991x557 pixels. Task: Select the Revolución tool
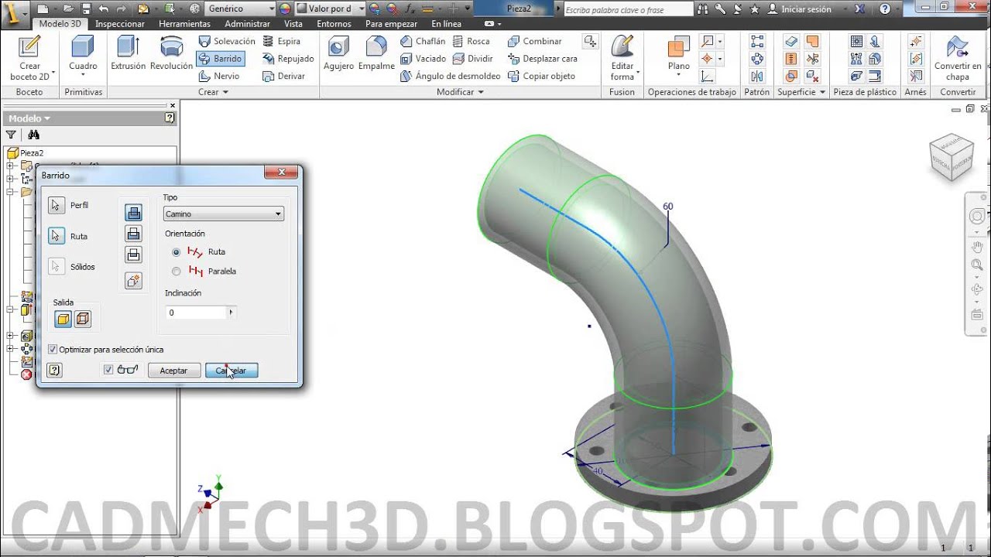pos(171,53)
